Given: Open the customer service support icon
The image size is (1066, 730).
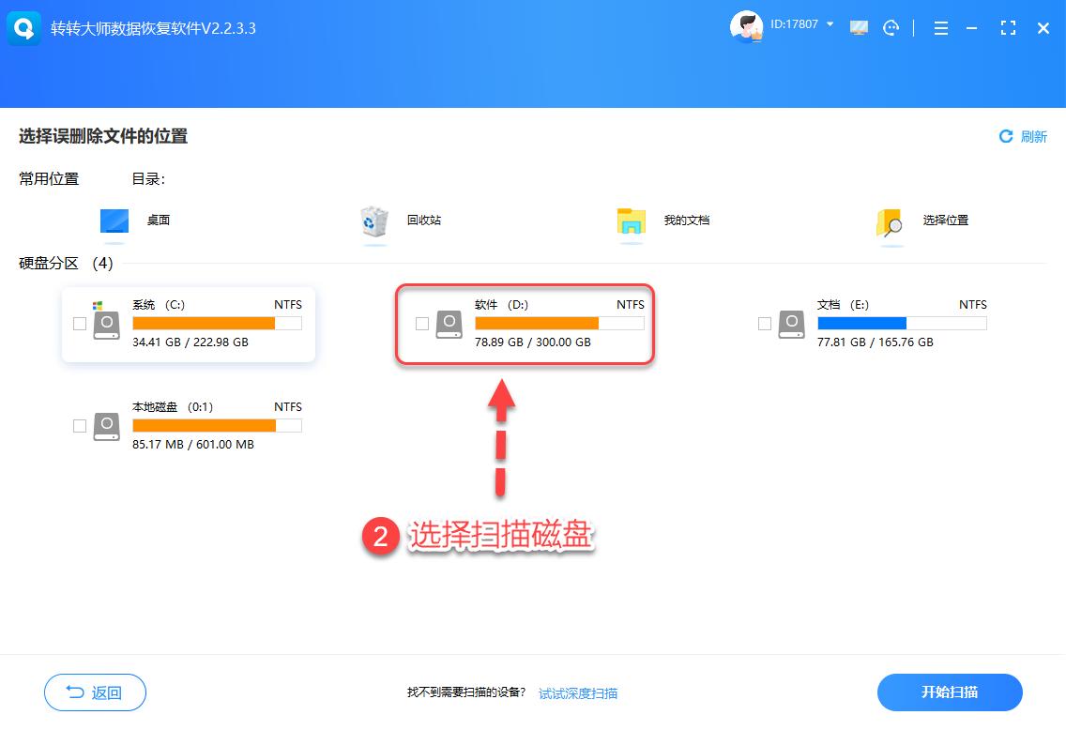Looking at the screenshot, I should click(891, 28).
